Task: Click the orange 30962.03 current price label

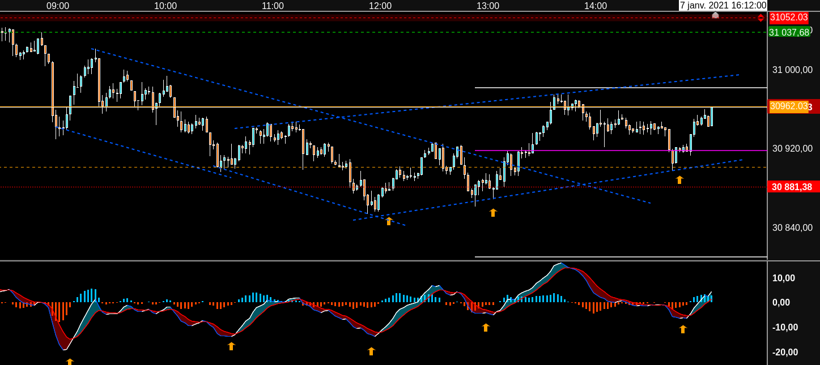Action: click(x=788, y=106)
